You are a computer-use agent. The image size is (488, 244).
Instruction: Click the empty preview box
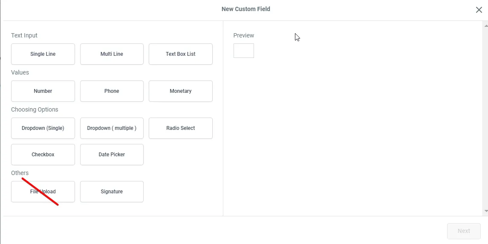tap(244, 51)
